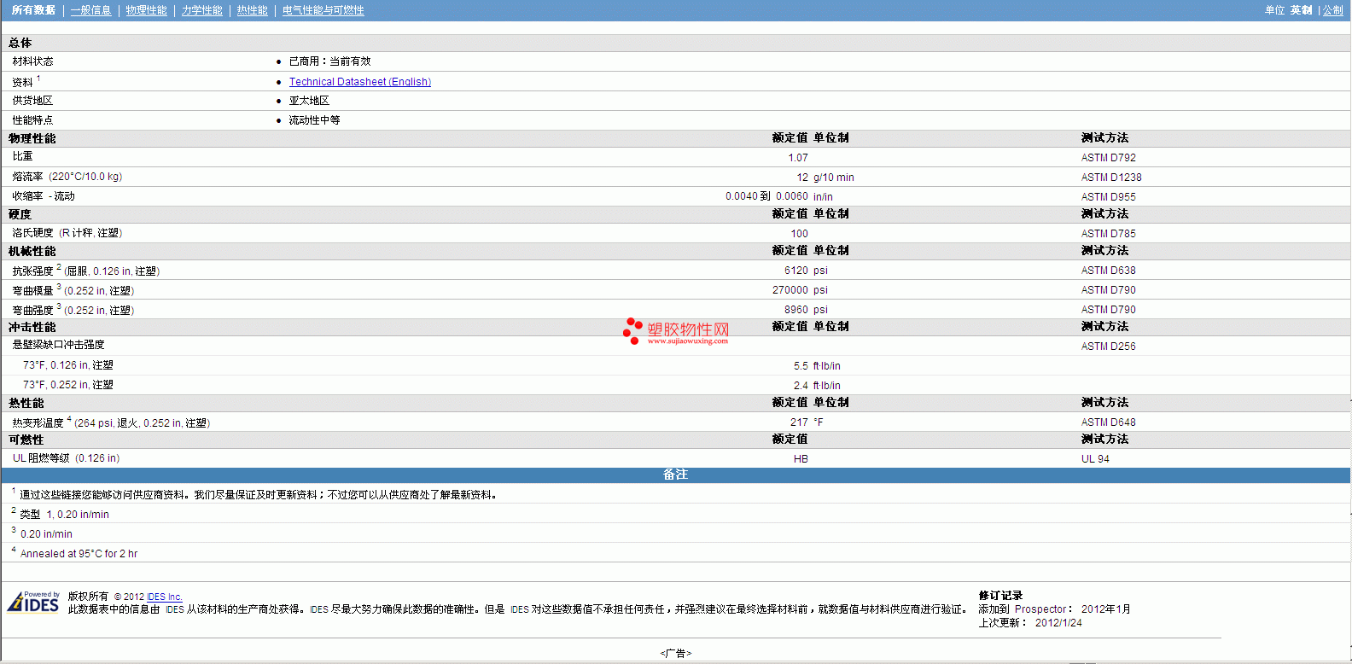Click 亚太地区 region value
This screenshot has width=1352, height=664.
pos(309,101)
